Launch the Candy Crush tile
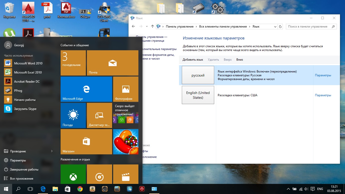 pyautogui.click(x=126, y=142)
